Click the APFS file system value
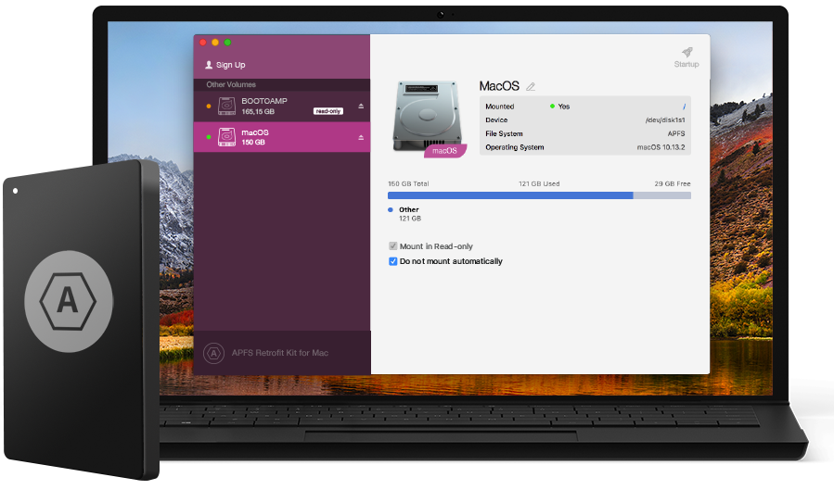Viewport: 834px width, 490px height. [x=676, y=133]
